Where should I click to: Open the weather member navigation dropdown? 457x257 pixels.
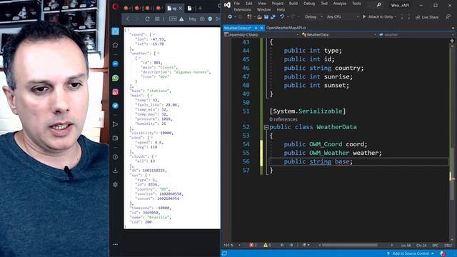416,35
